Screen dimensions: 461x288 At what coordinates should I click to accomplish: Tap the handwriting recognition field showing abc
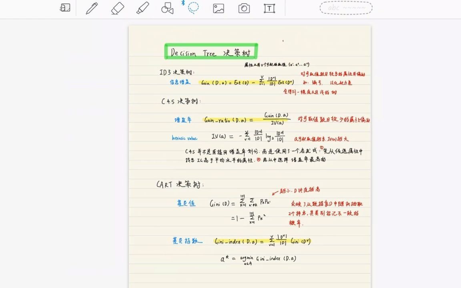pos(346,8)
